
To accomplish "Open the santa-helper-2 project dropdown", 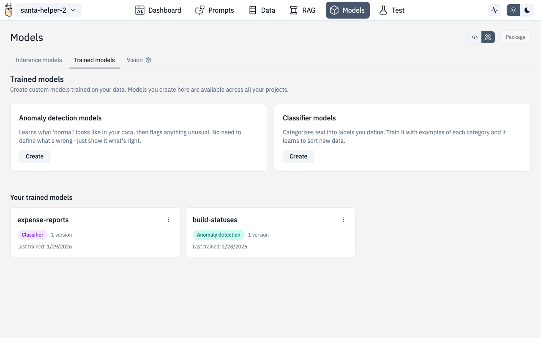I will click(x=48, y=10).
